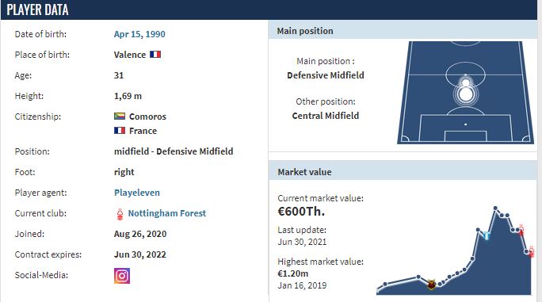Click the Comoros flag icon
The image size is (542, 302).
pos(120,117)
